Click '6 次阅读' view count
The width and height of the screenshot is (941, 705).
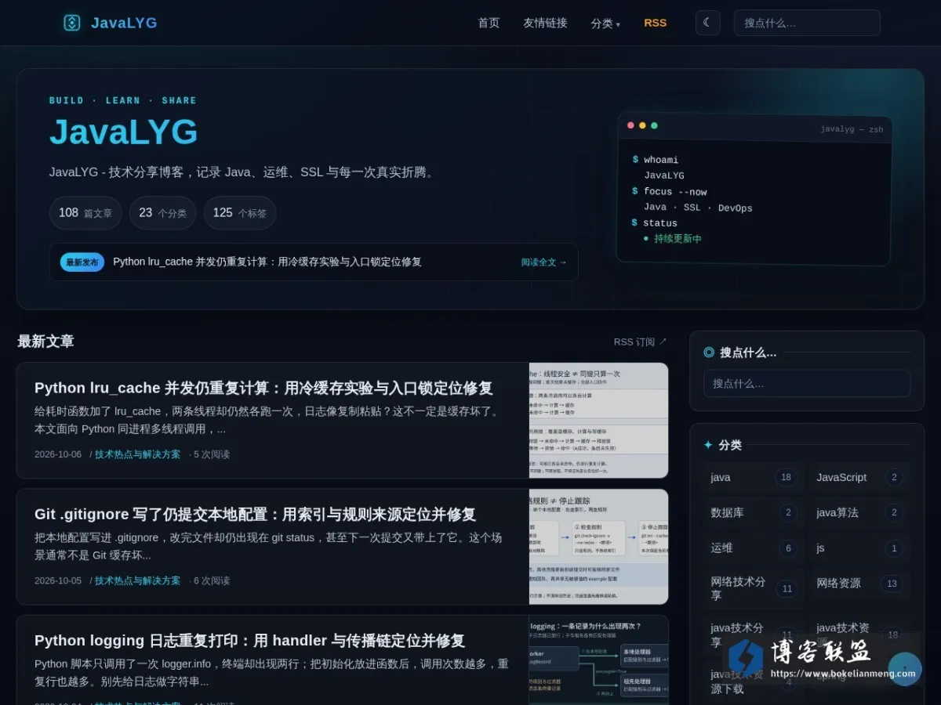pos(212,580)
